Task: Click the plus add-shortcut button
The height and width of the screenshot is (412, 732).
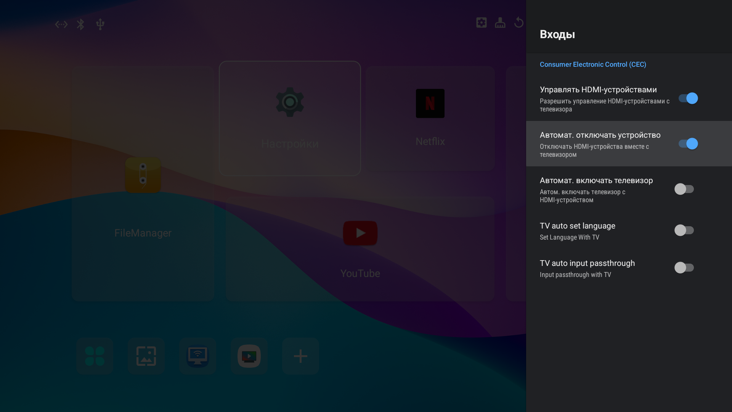Action: click(300, 356)
